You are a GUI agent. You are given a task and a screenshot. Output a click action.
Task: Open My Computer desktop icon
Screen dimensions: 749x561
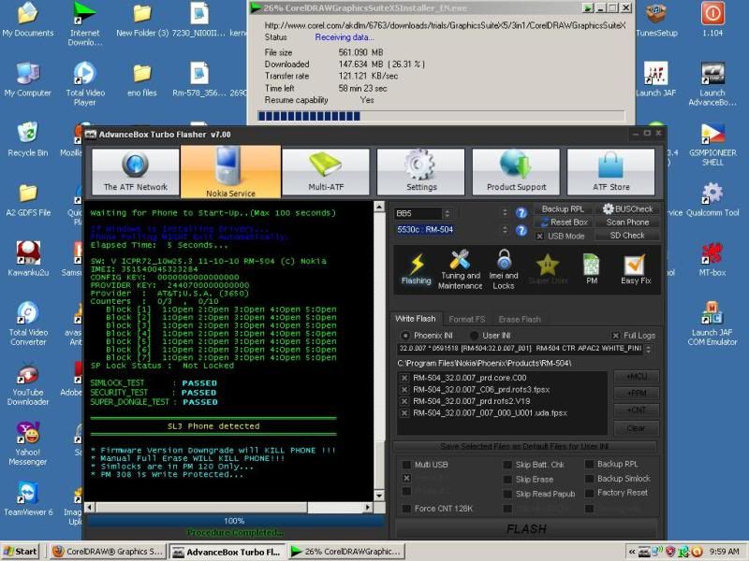pyautogui.click(x=28, y=79)
